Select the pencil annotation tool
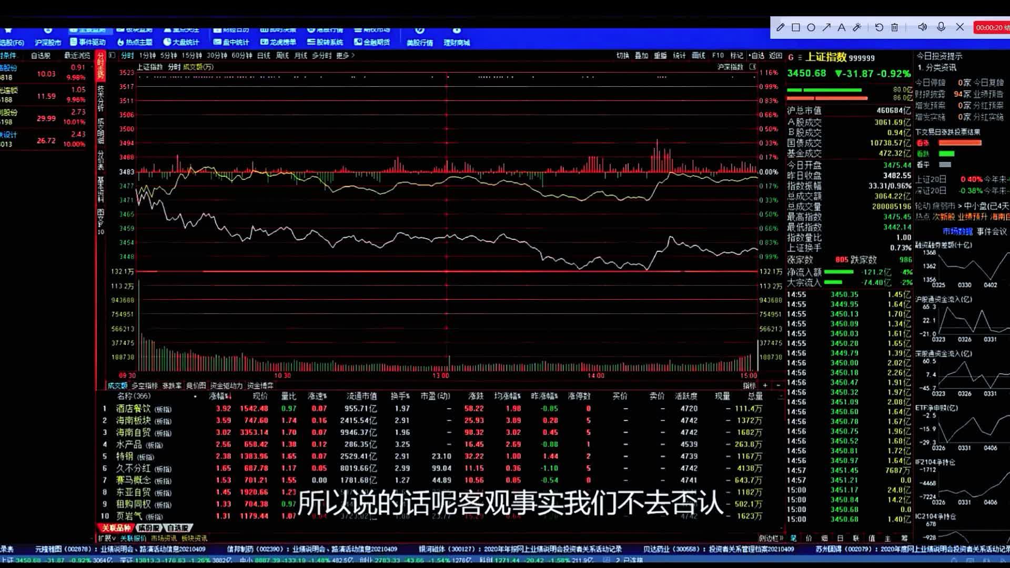This screenshot has height=568, width=1010. tap(780, 27)
